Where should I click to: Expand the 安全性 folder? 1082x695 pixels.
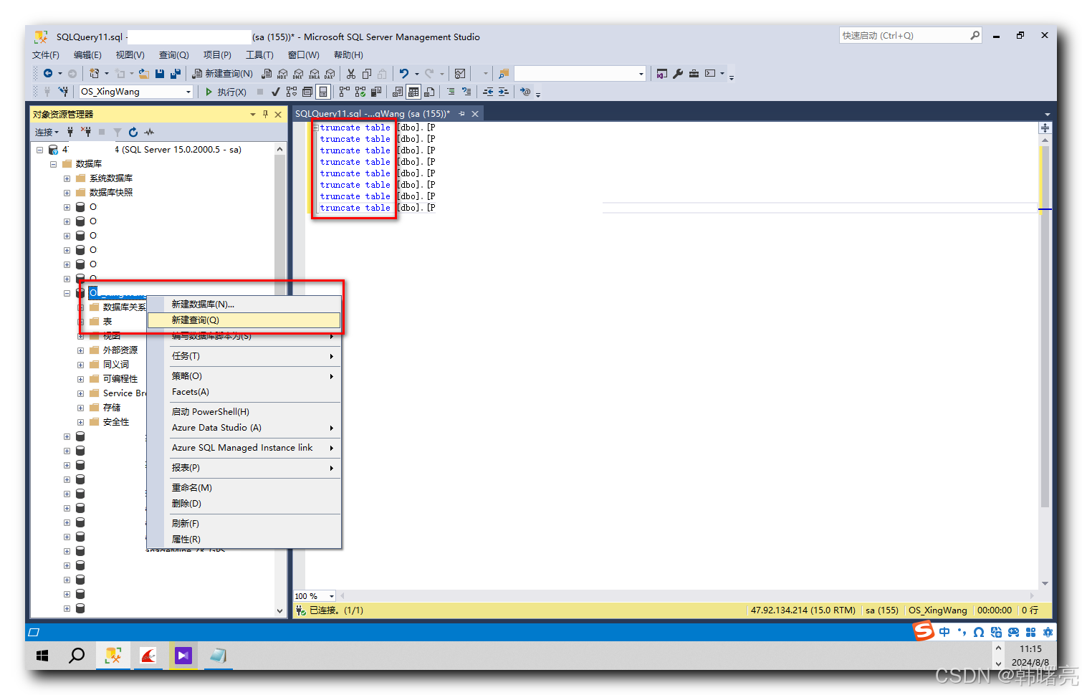pos(81,422)
